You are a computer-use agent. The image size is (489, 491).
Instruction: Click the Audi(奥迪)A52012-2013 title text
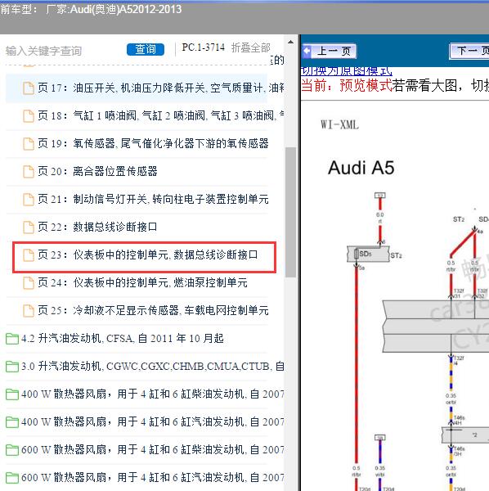click(x=126, y=9)
